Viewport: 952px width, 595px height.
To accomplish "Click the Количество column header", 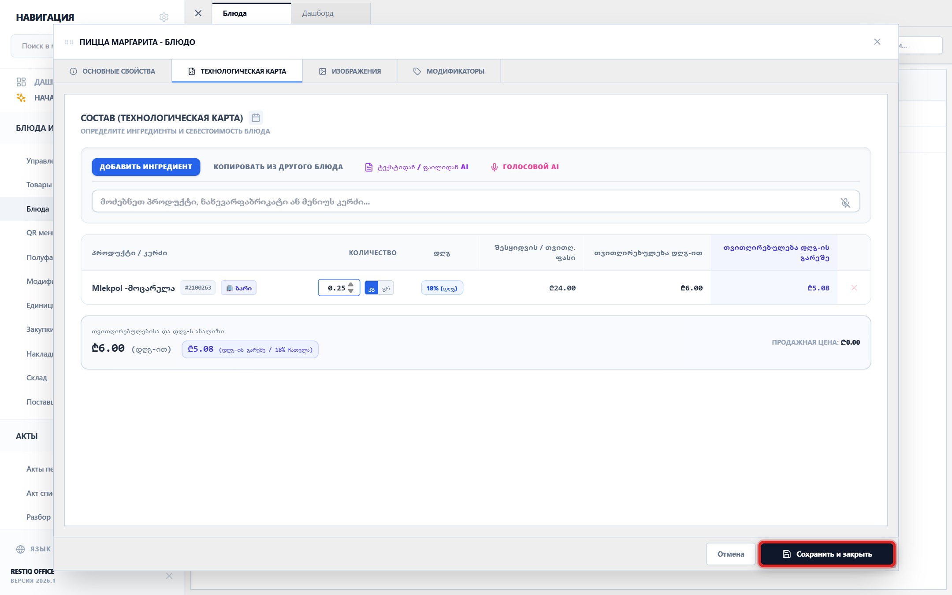I will pyautogui.click(x=372, y=253).
